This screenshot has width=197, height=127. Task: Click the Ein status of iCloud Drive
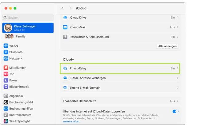click(173, 17)
